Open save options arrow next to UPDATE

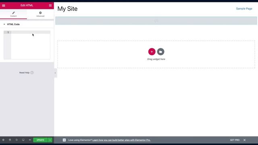coord(50,140)
